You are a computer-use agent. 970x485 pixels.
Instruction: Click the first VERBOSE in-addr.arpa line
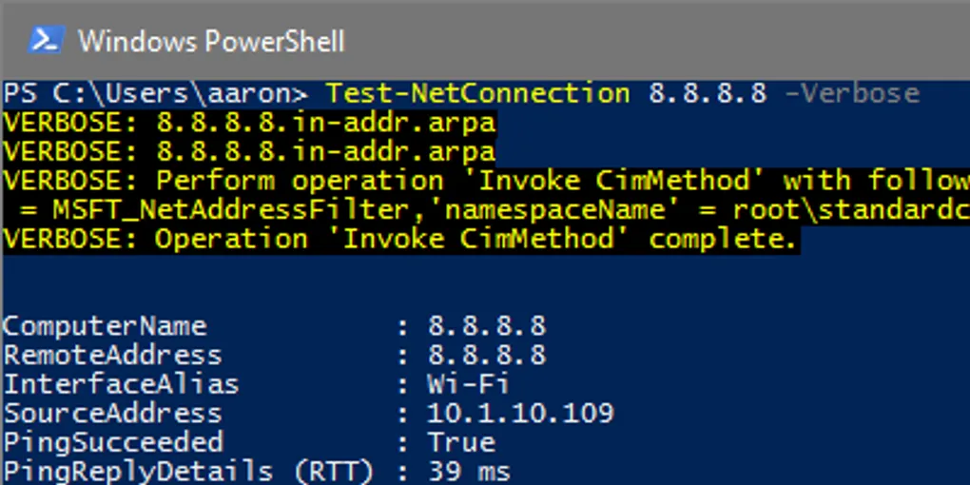(x=249, y=123)
